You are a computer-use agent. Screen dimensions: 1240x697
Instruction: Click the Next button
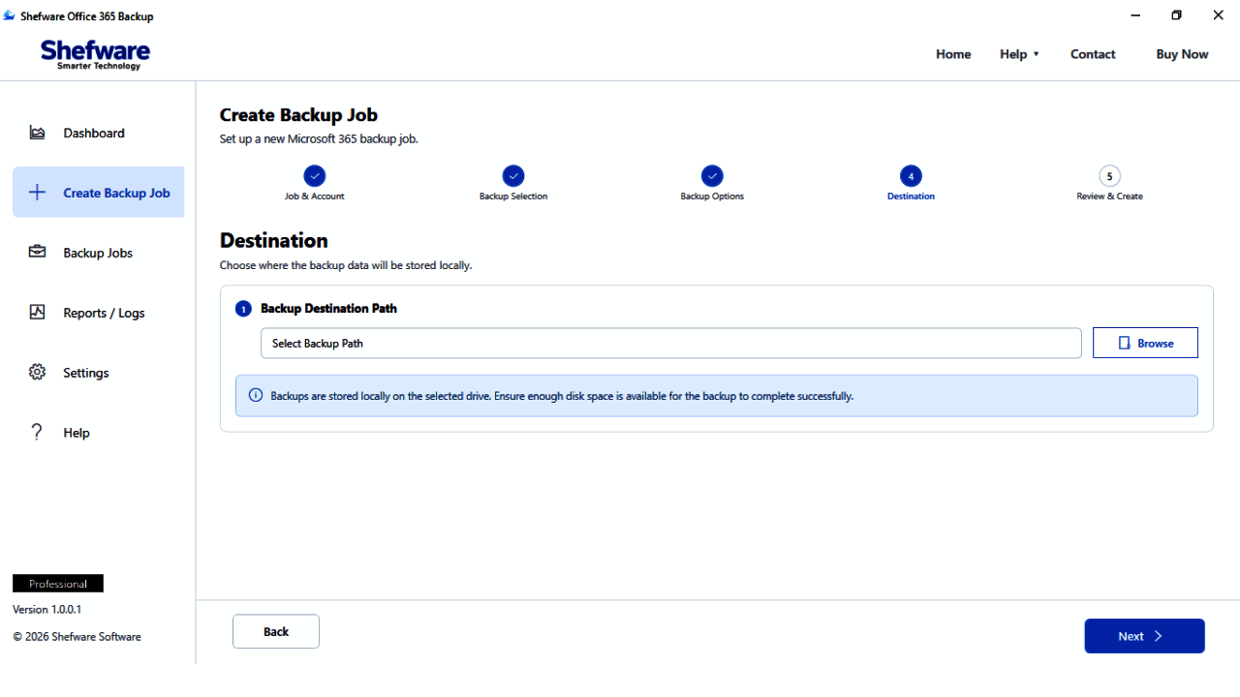point(1144,636)
